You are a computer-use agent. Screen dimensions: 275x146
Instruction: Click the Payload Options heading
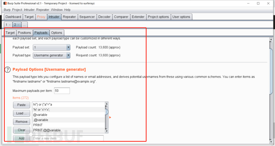49,70
